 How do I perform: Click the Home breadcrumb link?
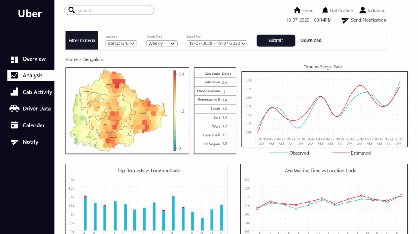pos(71,59)
